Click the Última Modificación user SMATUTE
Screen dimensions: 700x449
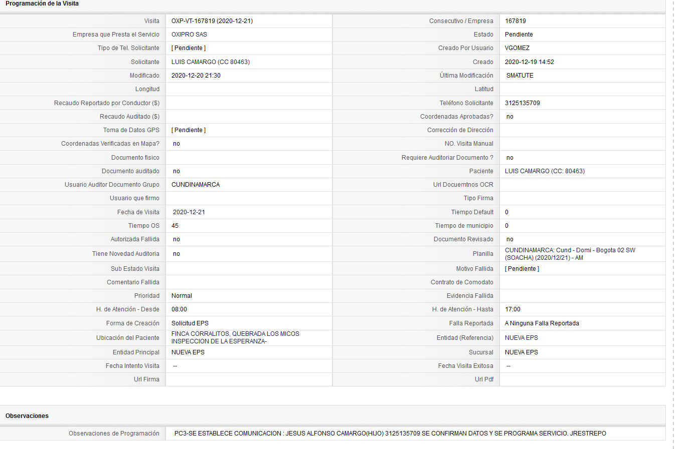(x=520, y=76)
